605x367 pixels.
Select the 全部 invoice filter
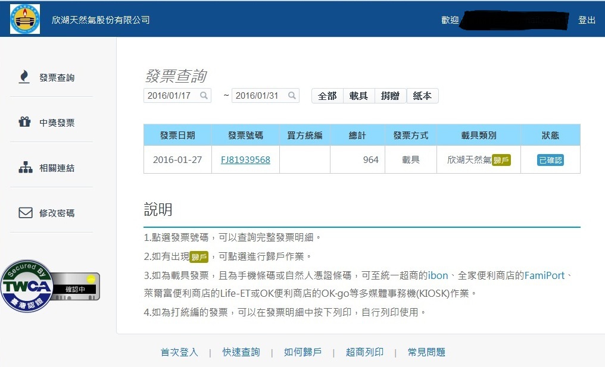pyautogui.click(x=327, y=95)
